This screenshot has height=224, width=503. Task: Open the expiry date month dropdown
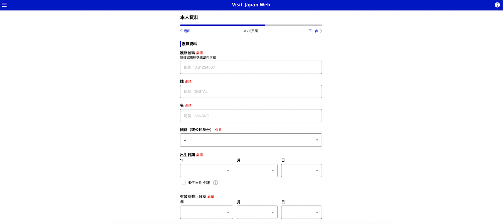[x=257, y=212]
